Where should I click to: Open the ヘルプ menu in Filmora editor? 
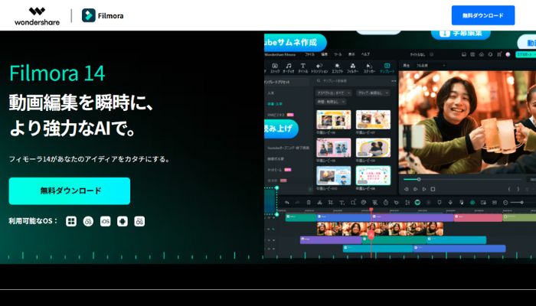coord(365,54)
